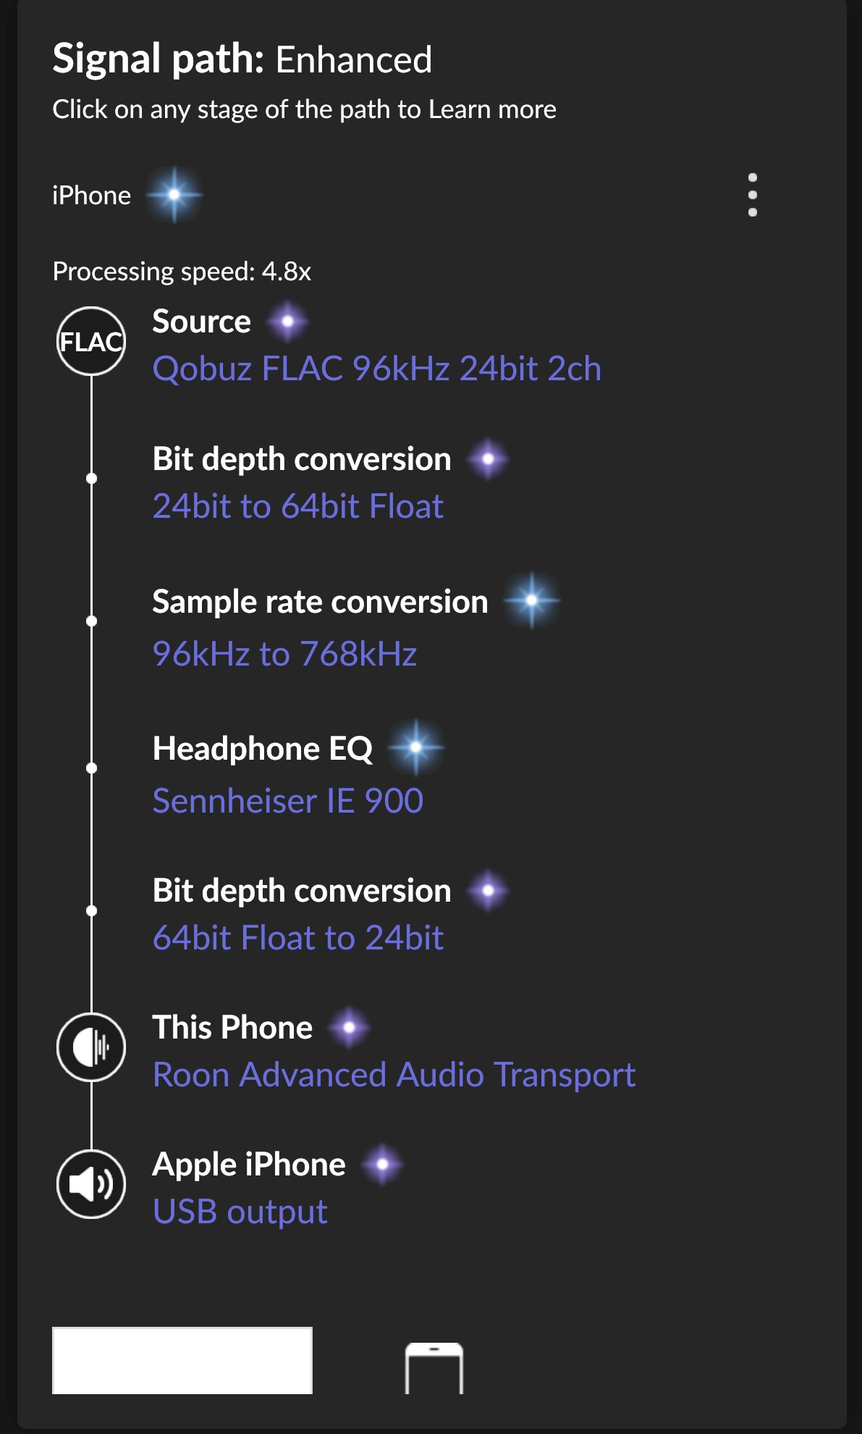Tap the blue star beside Sample rate conversion

[x=532, y=600]
